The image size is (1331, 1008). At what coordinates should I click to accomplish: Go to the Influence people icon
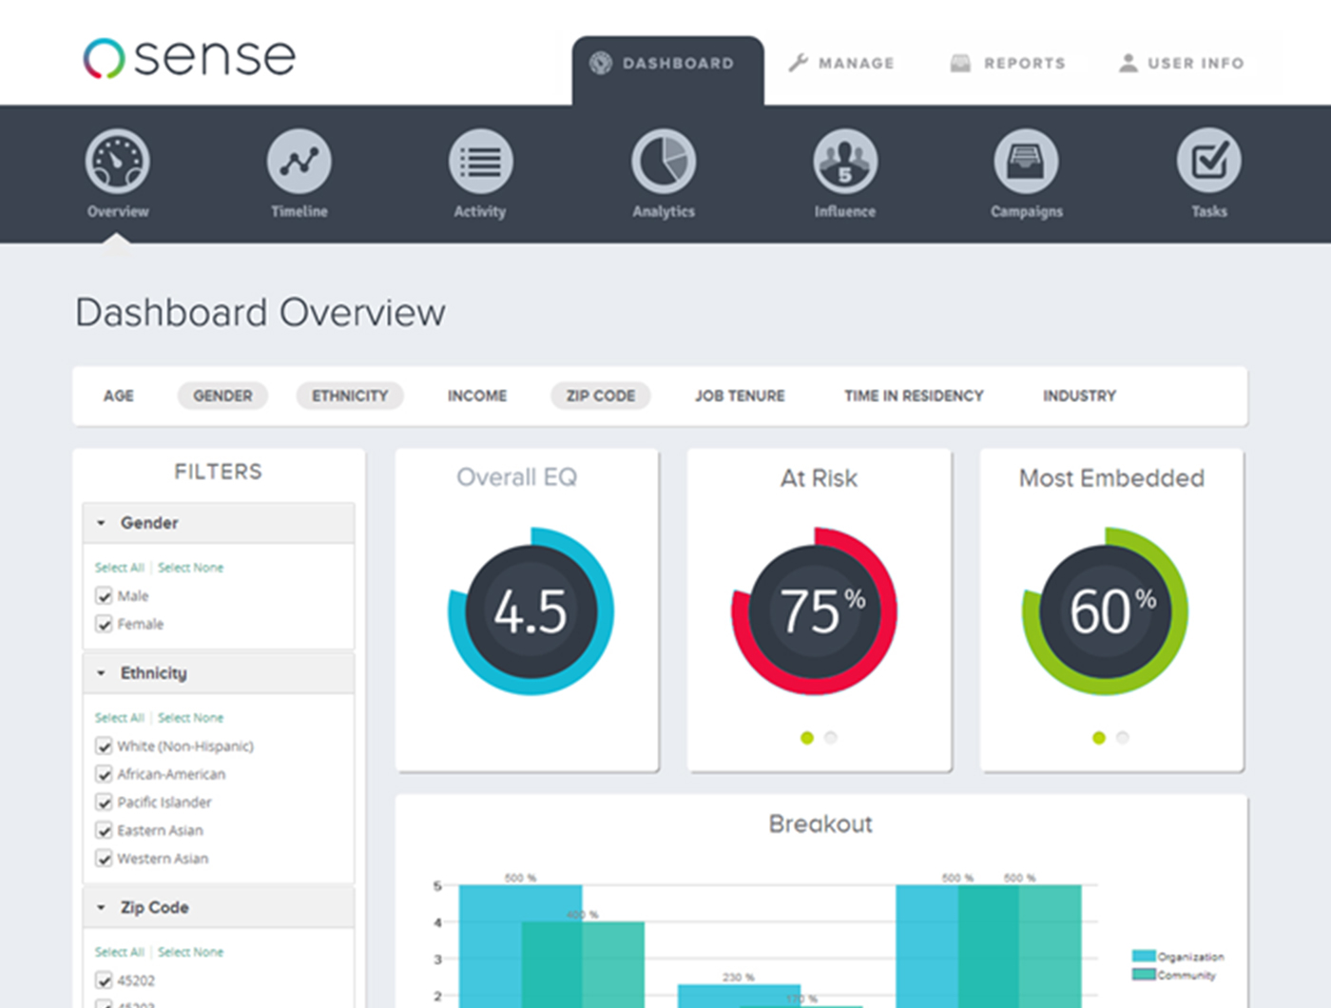click(x=845, y=161)
